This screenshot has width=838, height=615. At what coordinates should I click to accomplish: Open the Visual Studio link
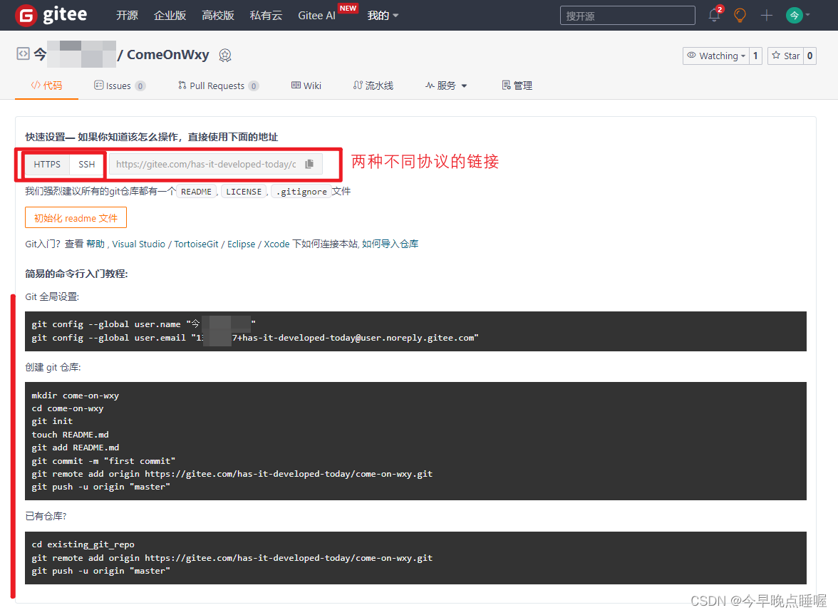(x=138, y=244)
